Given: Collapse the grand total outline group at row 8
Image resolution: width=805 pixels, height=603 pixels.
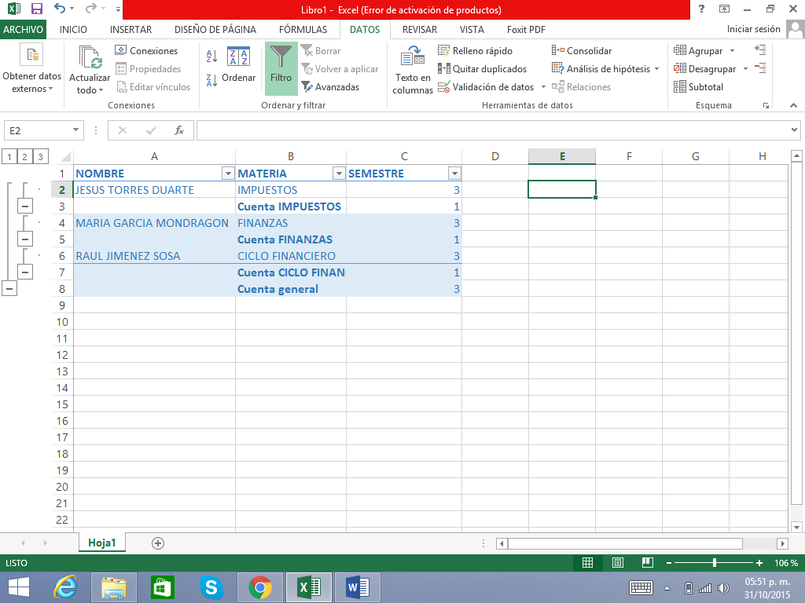Looking at the screenshot, I should 9,289.
